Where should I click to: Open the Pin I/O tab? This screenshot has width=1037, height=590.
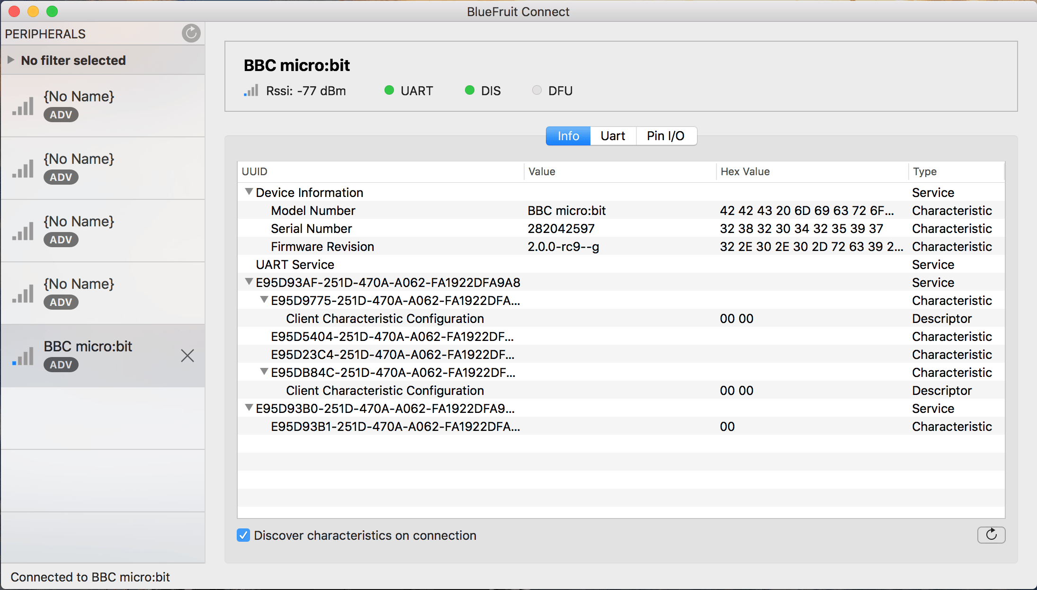point(665,136)
